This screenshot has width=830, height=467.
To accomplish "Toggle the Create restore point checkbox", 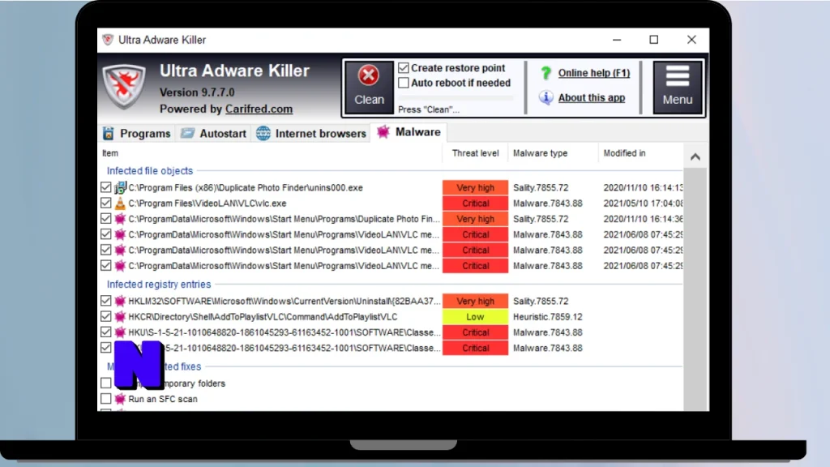I will pyautogui.click(x=404, y=68).
